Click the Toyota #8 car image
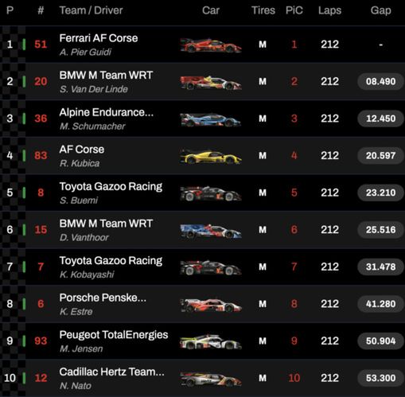Viewport: 405px width, 397px height. point(211,193)
